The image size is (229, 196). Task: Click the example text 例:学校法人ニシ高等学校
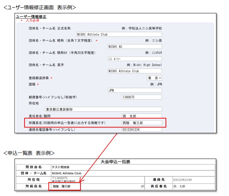pos(142,28)
